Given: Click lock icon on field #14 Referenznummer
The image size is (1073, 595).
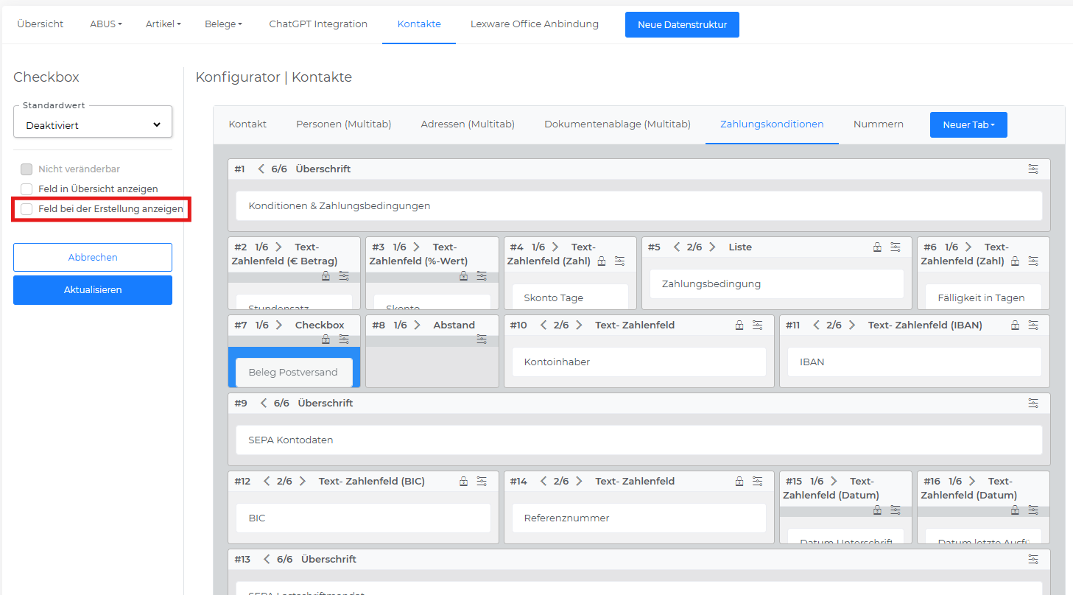Looking at the screenshot, I should pyautogui.click(x=739, y=482).
